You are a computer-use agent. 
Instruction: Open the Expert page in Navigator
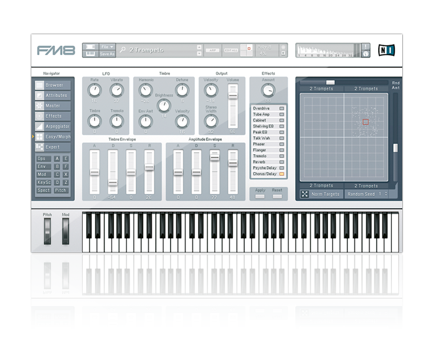[52, 147]
